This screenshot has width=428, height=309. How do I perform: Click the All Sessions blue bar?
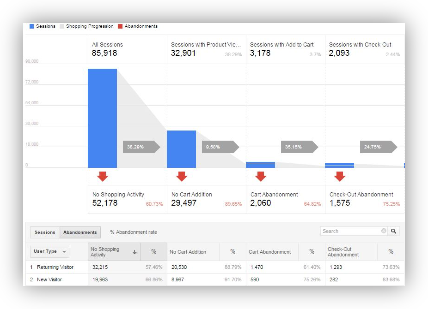pyautogui.click(x=102, y=118)
